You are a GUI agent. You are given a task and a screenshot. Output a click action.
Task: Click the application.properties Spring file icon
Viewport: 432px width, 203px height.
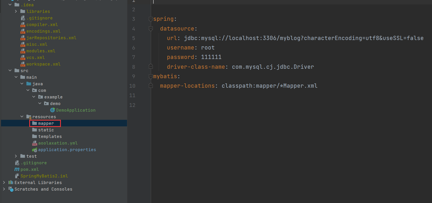[x=35, y=150]
